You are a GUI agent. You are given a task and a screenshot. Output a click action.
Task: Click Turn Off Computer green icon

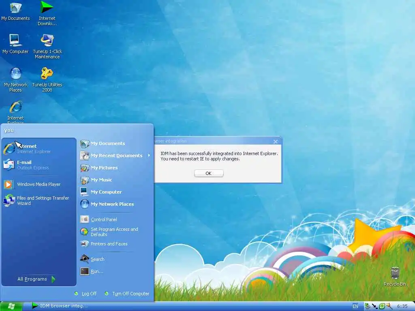tap(107, 293)
